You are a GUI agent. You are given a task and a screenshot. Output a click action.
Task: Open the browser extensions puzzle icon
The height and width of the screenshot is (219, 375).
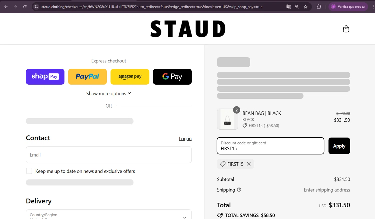pyautogui.click(x=319, y=7)
